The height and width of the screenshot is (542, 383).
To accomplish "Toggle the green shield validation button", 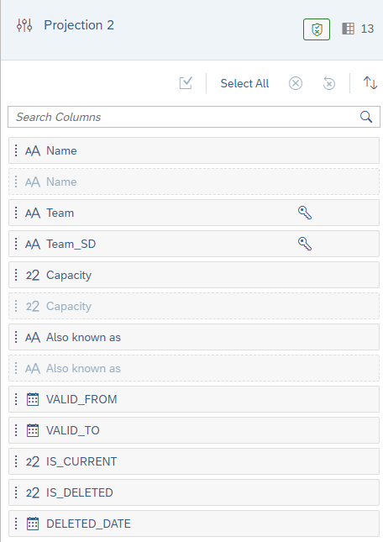I will point(317,29).
